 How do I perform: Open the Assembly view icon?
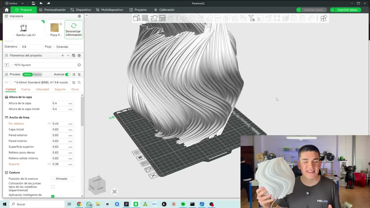point(323,18)
